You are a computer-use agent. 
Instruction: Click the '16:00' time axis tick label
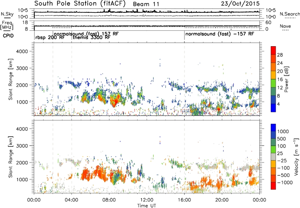(184, 200)
